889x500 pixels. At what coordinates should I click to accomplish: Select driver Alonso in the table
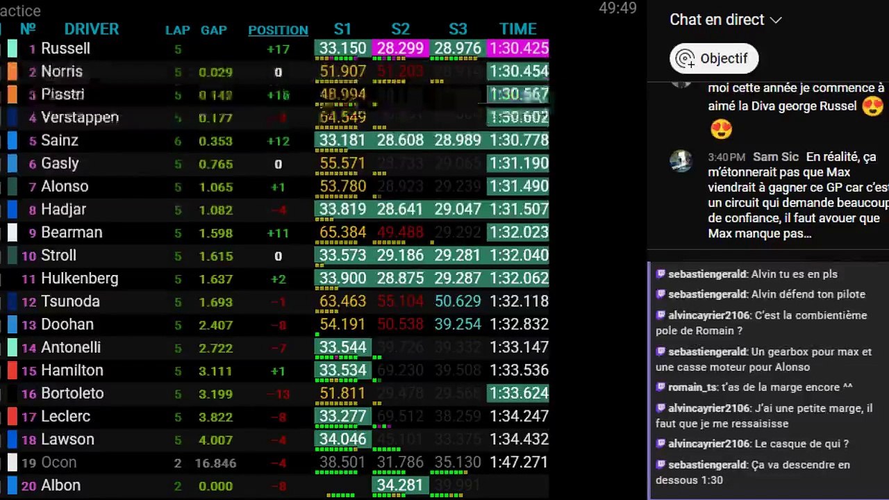65,186
